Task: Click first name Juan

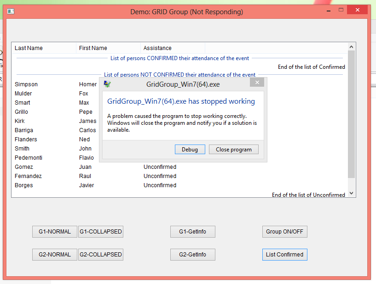Action: click(x=85, y=167)
